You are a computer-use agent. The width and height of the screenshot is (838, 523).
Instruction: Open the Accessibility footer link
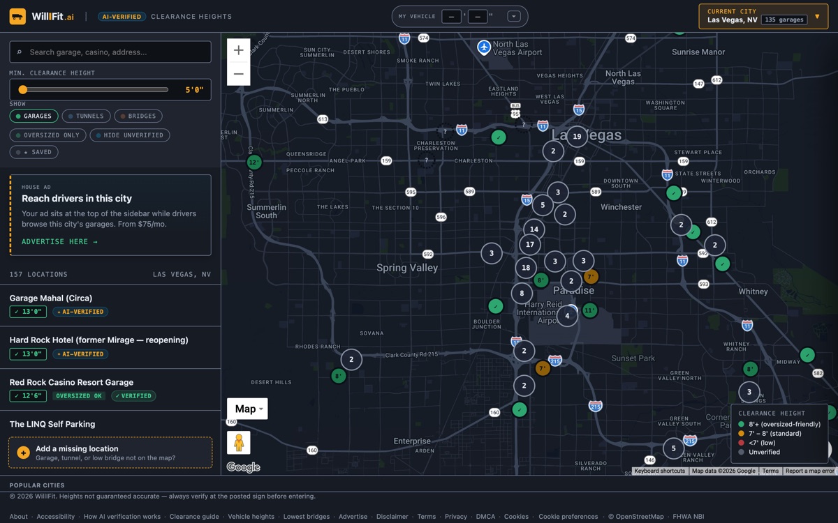pos(56,517)
